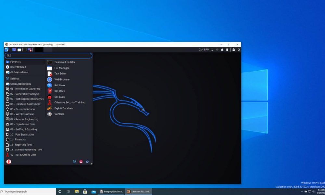Viewport: 325px width, 195px height.
Task: Click the Cortana circle on Windows taskbar
Action: click(x=60, y=192)
